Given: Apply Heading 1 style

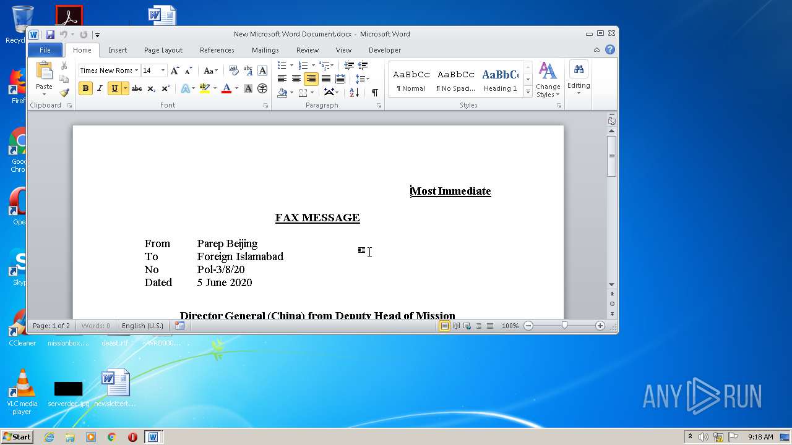Looking at the screenshot, I should pyautogui.click(x=501, y=80).
